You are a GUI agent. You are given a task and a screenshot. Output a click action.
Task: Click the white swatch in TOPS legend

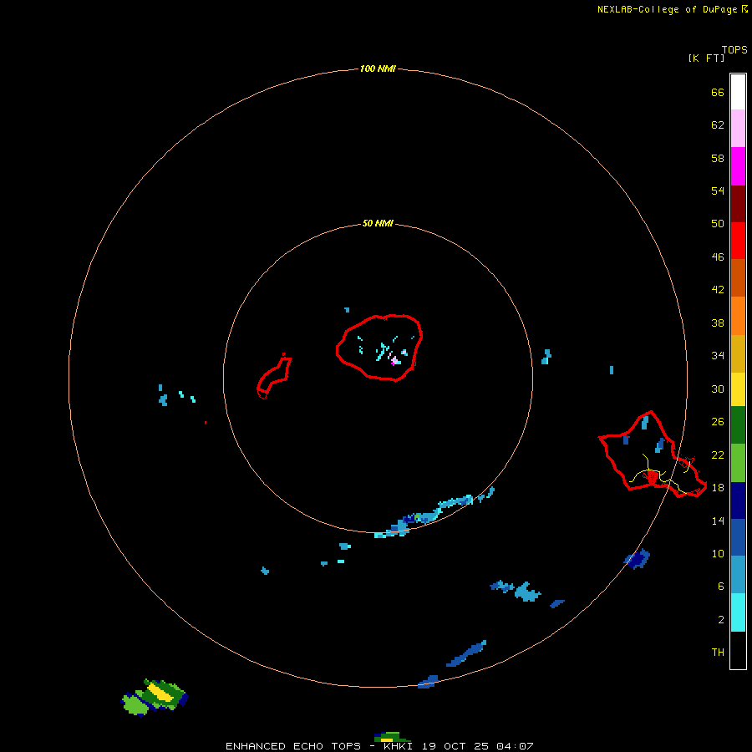738,92
